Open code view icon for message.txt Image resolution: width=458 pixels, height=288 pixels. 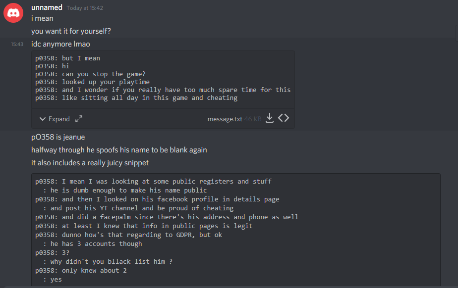[284, 118]
